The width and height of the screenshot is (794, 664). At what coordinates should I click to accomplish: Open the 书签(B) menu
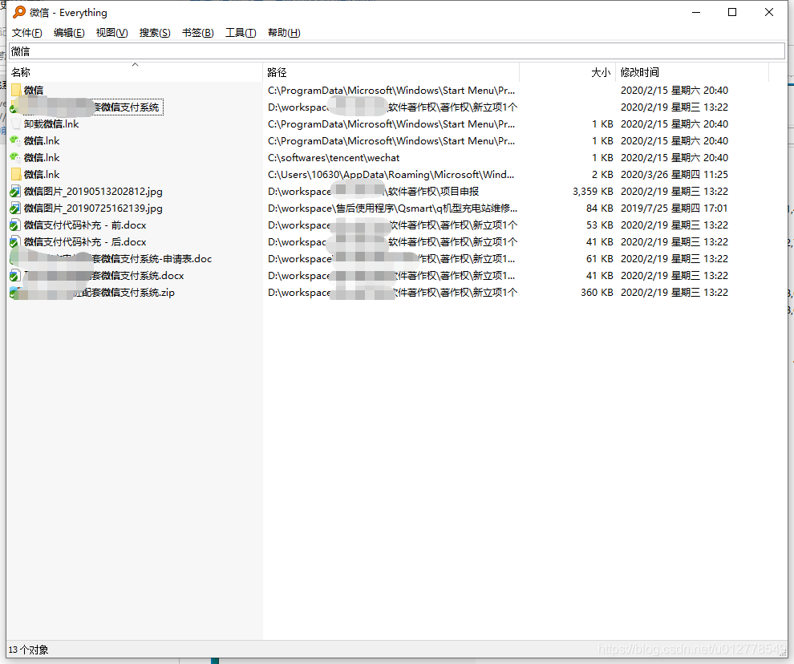pyautogui.click(x=198, y=33)
